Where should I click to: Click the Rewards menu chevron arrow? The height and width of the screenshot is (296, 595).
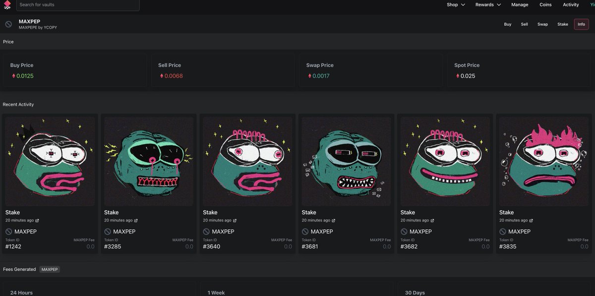498,5
